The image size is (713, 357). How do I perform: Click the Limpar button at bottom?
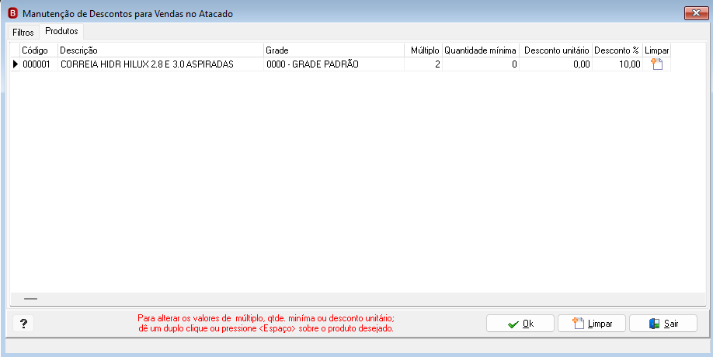592,324
